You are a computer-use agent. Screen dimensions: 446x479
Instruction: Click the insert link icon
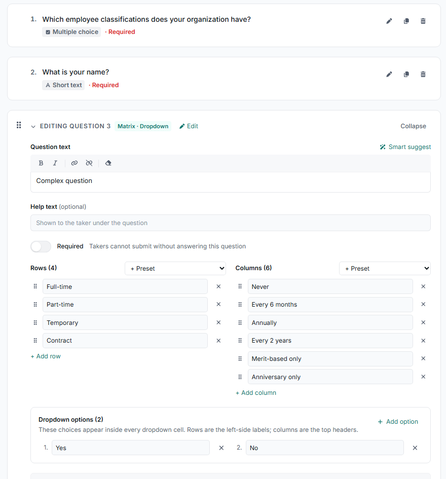[x=74, y=163]
